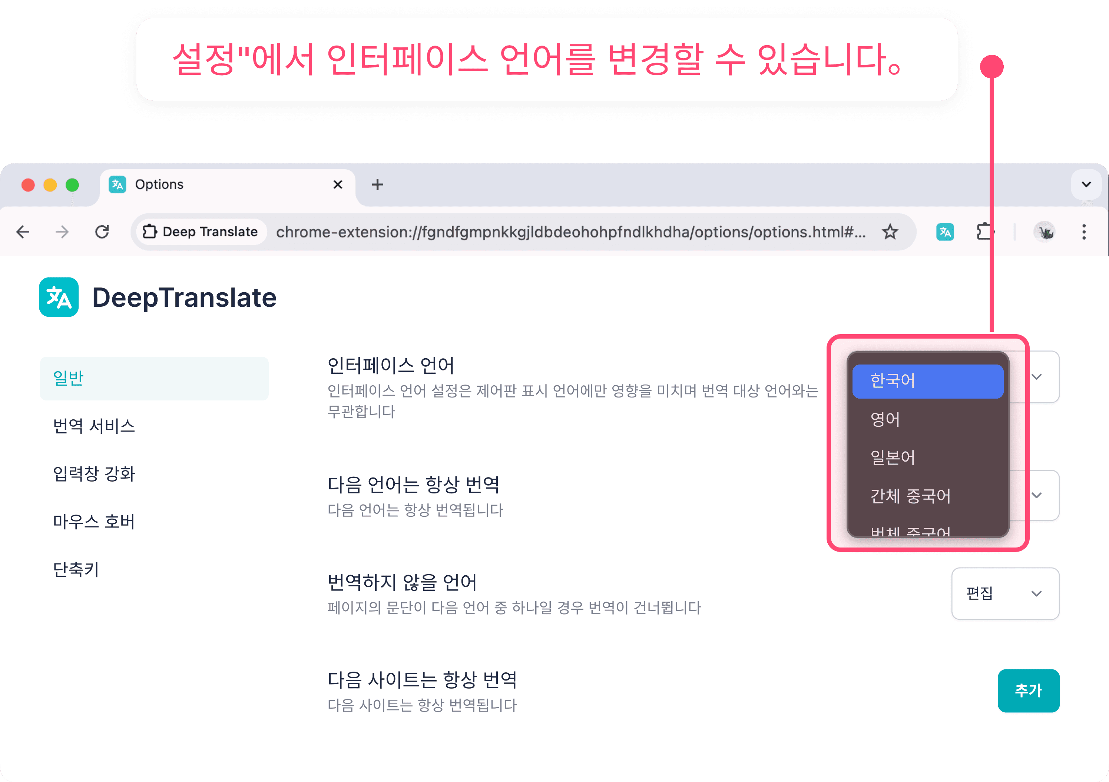The image size is (1109, 782).
Task: Bookmark this page with the star icon
Action: click(x=890, y=232)
